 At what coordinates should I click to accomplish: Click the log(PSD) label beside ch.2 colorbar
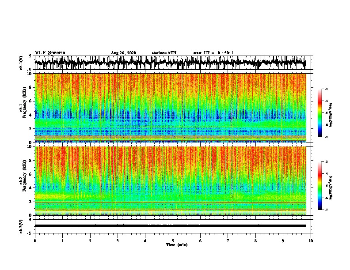(331, 187)
